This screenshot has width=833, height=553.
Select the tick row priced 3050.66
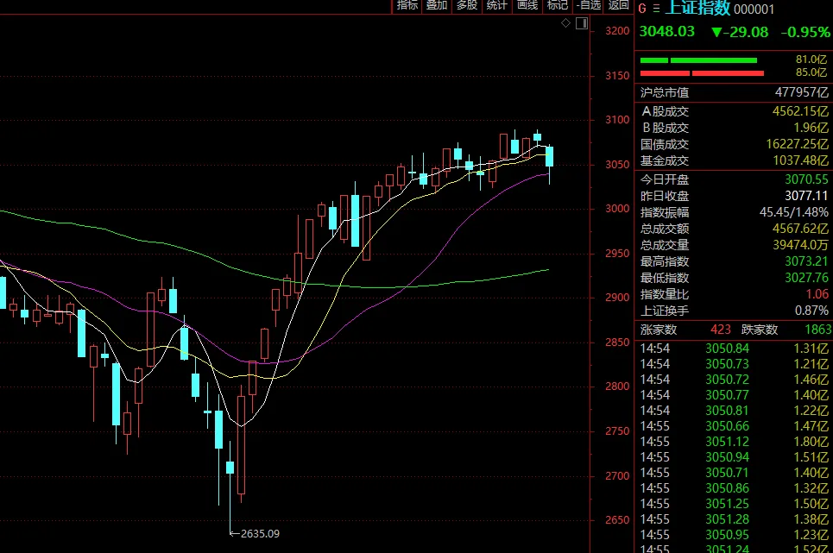point(734,426)
